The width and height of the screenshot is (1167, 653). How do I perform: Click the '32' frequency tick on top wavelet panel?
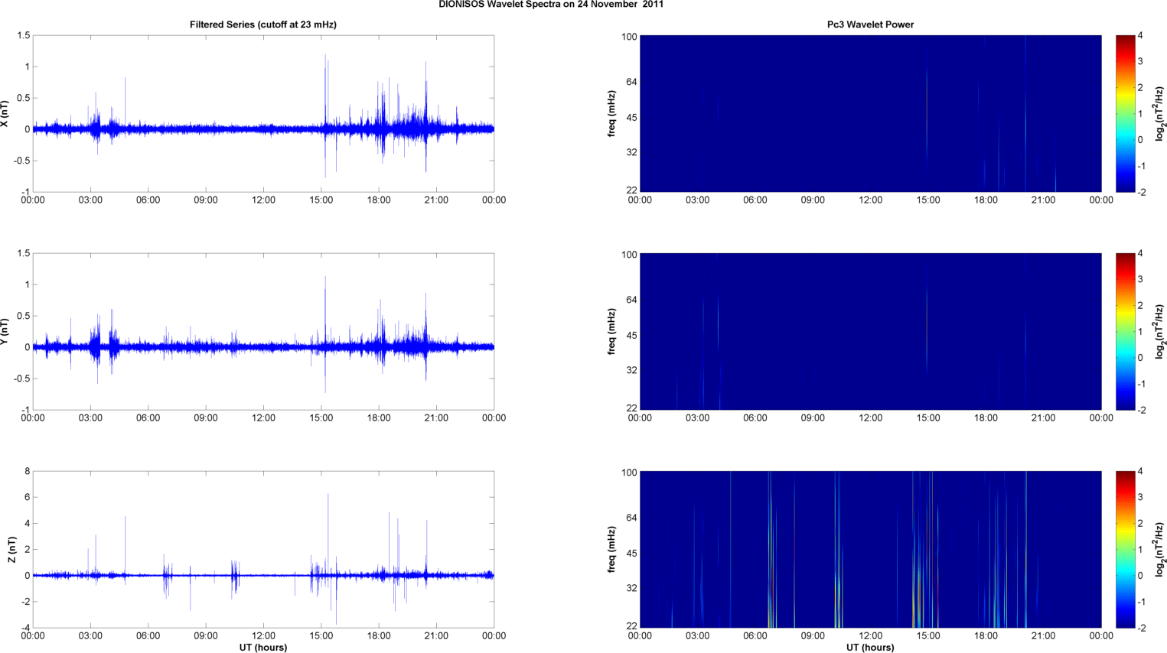632,153
